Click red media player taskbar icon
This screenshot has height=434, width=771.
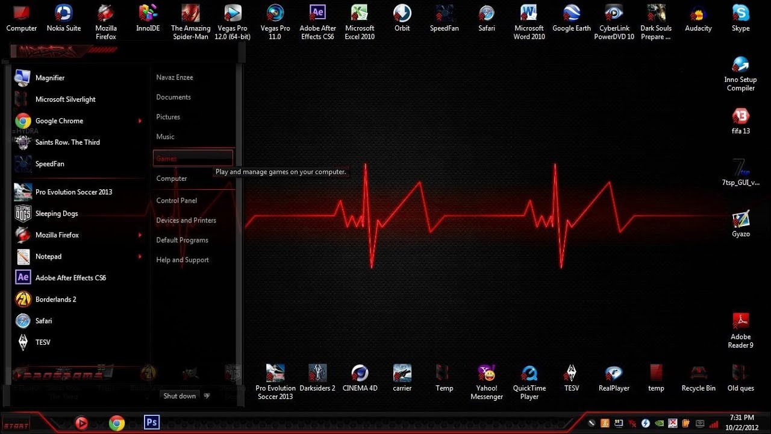coord(81,423)
